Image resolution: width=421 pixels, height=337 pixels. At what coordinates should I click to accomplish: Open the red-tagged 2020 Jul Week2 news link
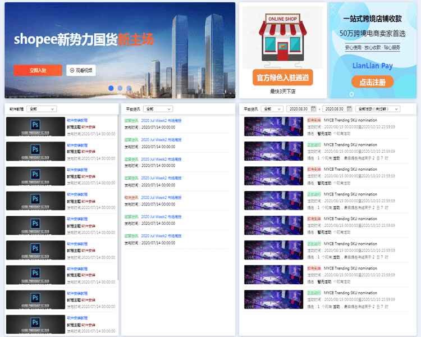click(x=161, y=198)
